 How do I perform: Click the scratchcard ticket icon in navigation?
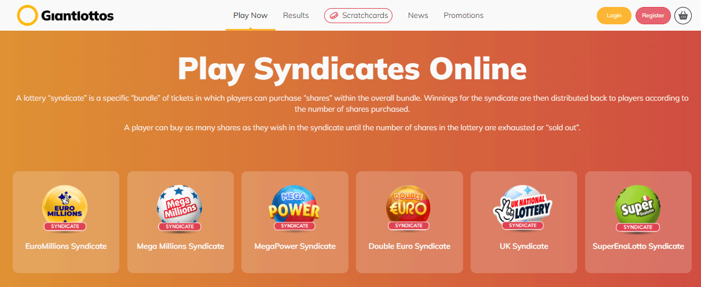click(x=334, y=16)
